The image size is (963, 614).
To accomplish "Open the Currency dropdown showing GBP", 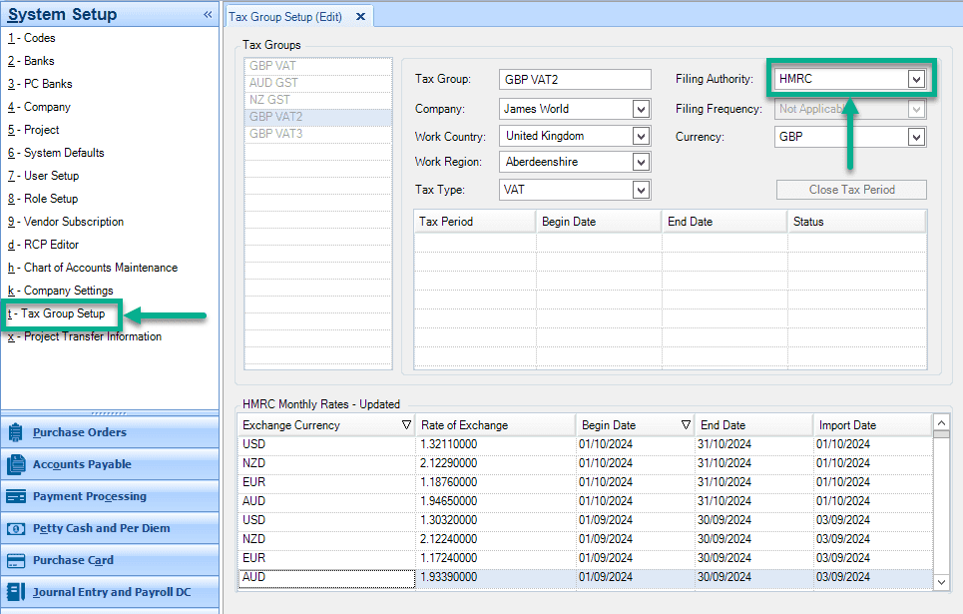I will tap(916, 137).
